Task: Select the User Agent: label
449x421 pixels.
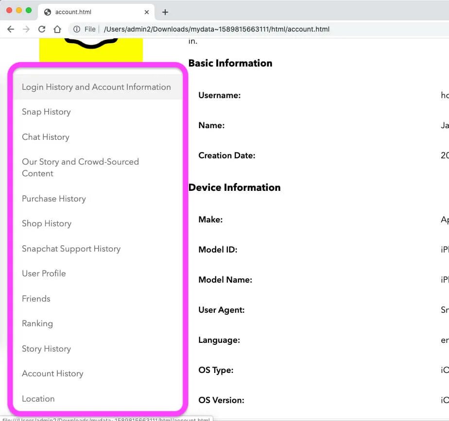Action: click(x=222, y=310)
